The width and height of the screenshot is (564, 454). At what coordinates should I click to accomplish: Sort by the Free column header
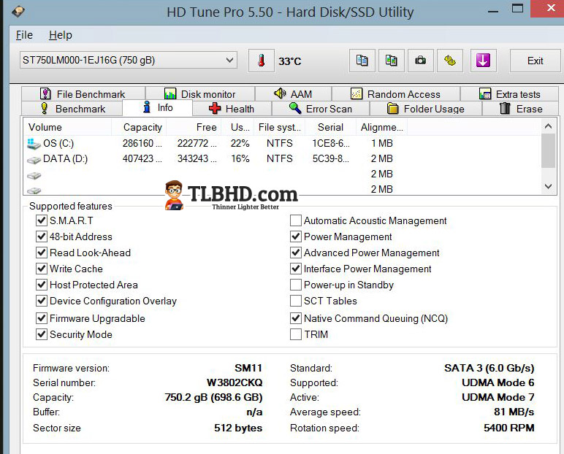pos(195,127)
